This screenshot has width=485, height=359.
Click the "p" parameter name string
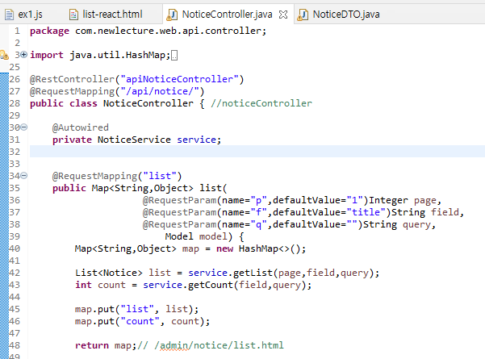pos(258,200)
